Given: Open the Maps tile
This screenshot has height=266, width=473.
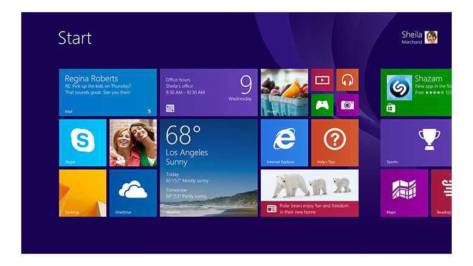Looking at the screenshot, I should [404, 193].
